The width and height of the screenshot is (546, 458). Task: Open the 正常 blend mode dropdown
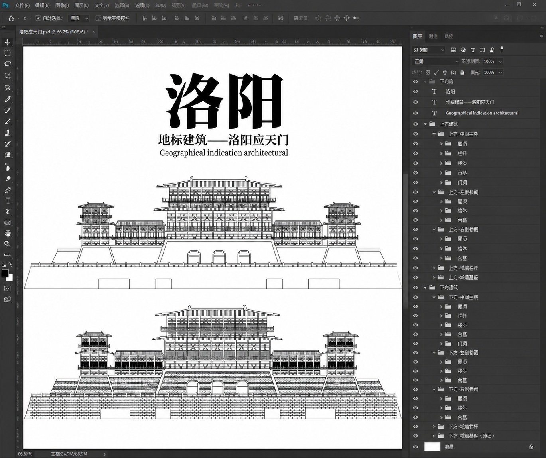(x=436, y=61)
